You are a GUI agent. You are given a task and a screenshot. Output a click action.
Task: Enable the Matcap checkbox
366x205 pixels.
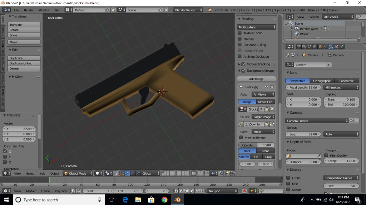pos(239,39)
